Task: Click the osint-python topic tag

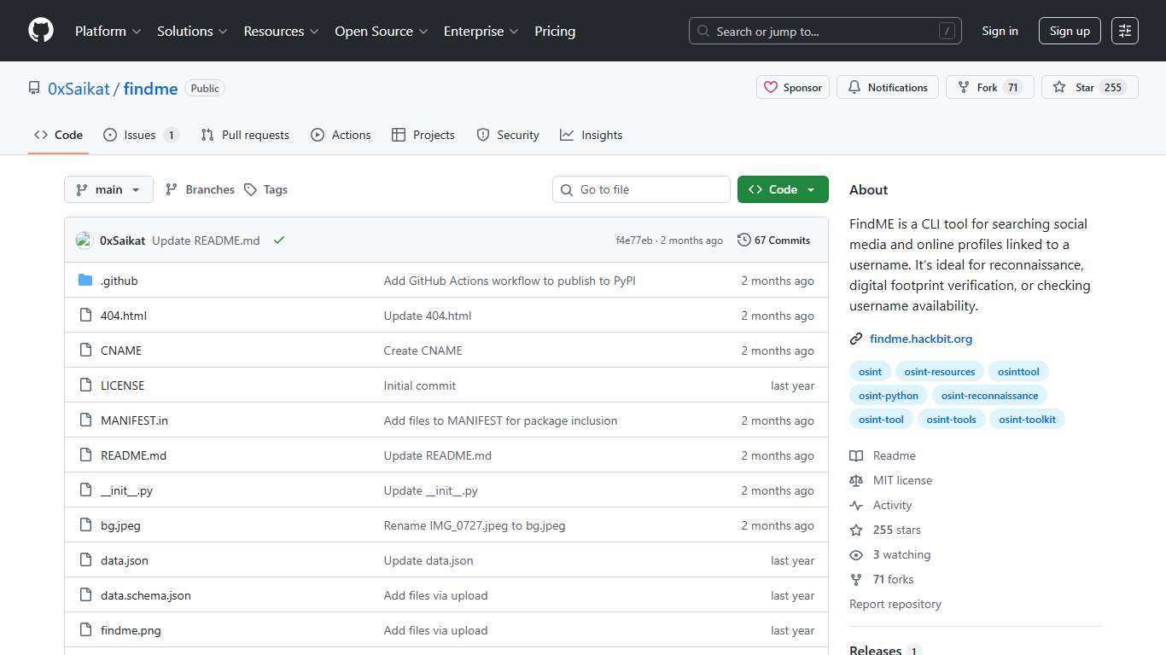Action: coord(888,395)
